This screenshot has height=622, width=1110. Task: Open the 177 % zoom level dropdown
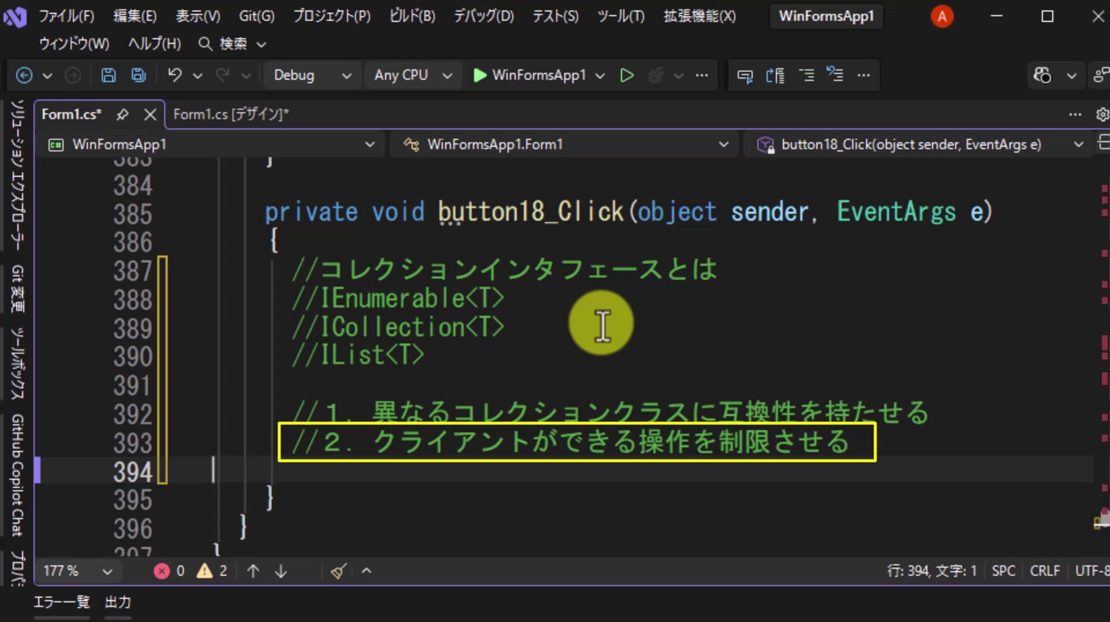point(77,571)
